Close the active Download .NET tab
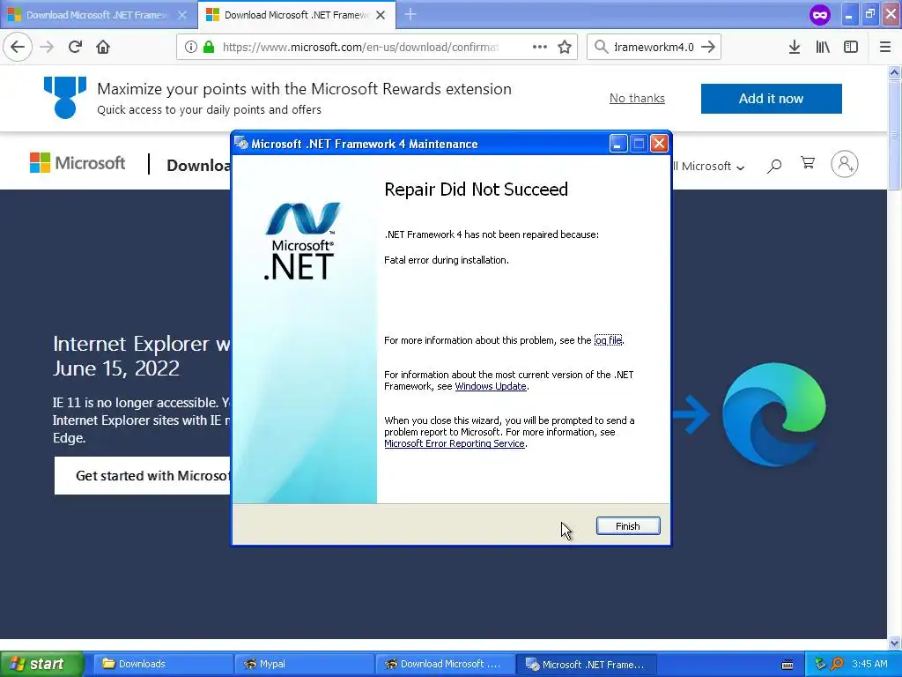The image size is (902, 677). pyautogui.click(x=381, y=15)
